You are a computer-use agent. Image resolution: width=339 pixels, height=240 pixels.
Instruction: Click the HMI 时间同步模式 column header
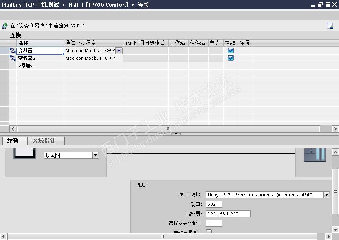(145, 43)
